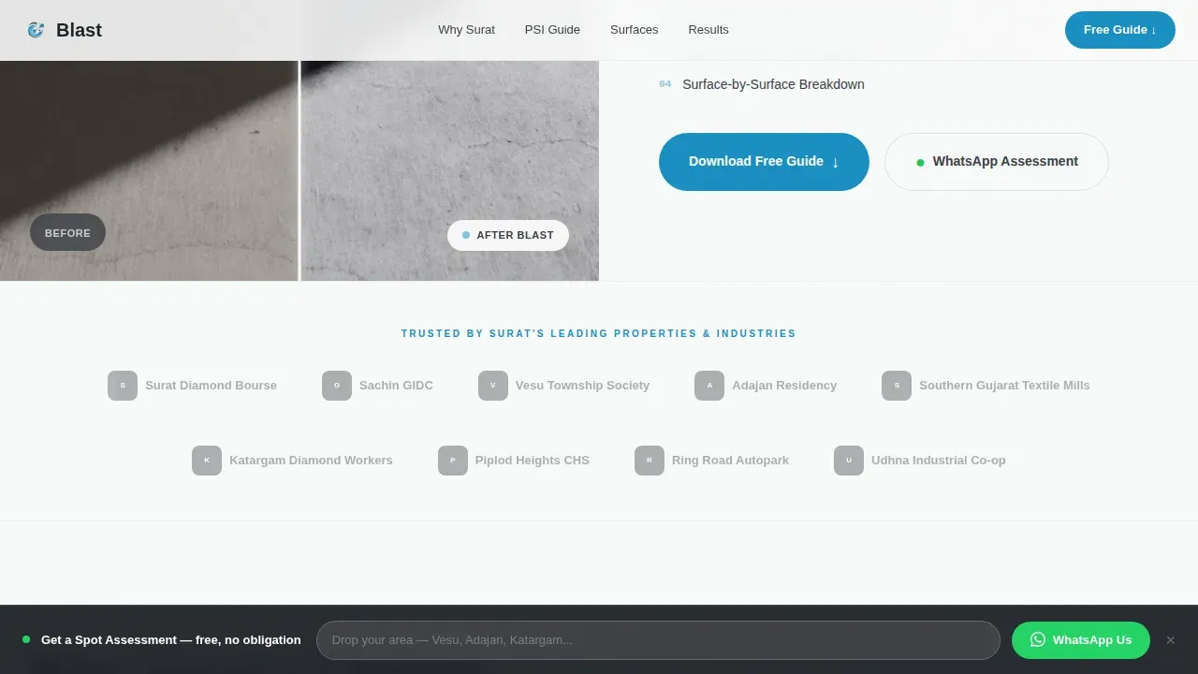Go to the Surfaces section

634,30
